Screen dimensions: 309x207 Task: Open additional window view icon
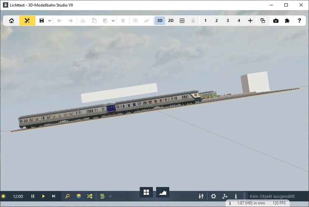click(x=263, y=21)
